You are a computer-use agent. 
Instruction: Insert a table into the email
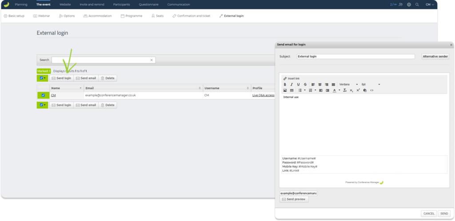[291, 90]
